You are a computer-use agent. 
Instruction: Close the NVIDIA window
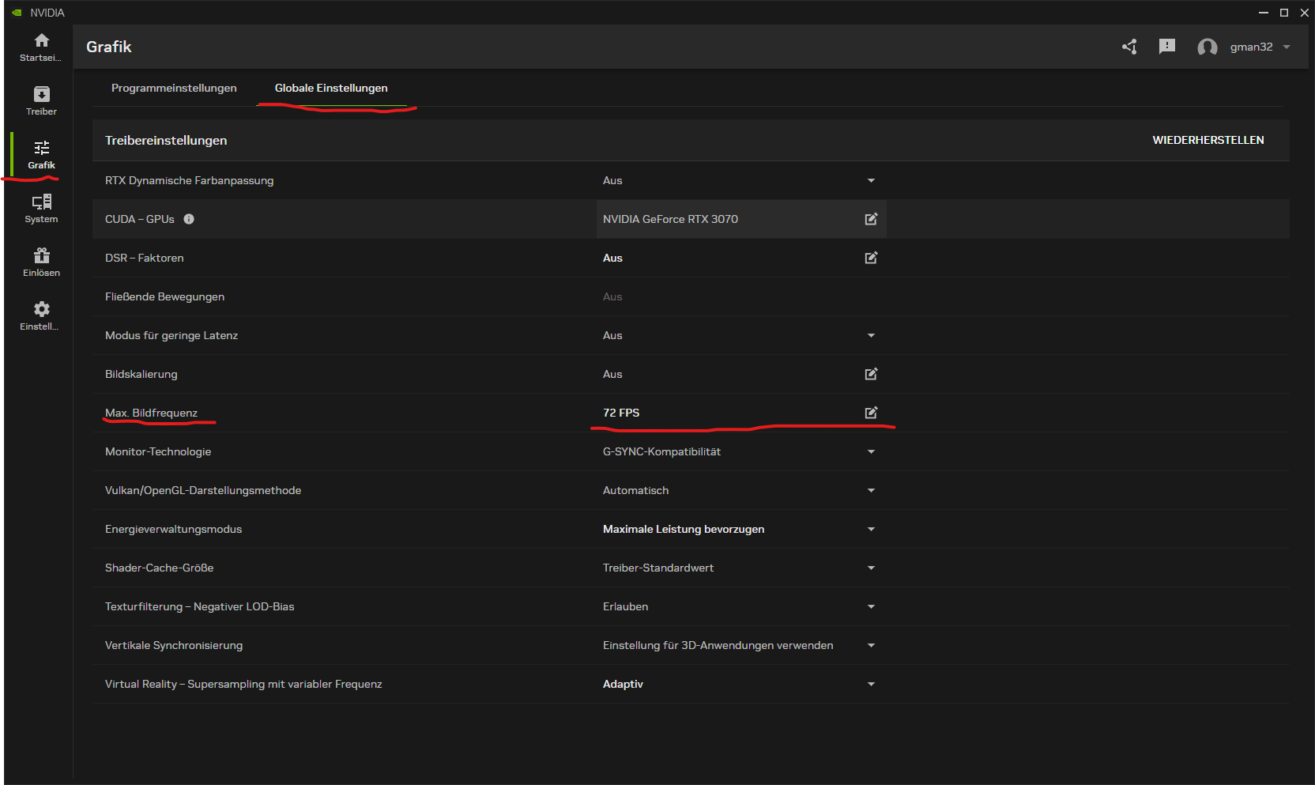point(1305,13)
